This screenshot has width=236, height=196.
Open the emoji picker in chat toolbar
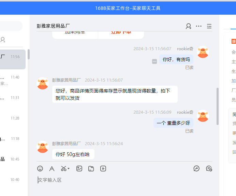(40, 169)
